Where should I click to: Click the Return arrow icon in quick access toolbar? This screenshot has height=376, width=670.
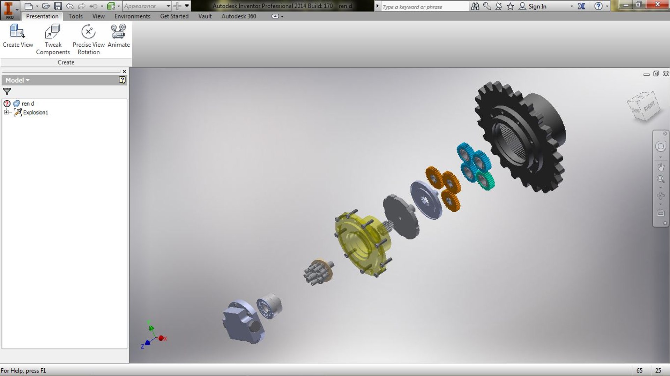93,6
